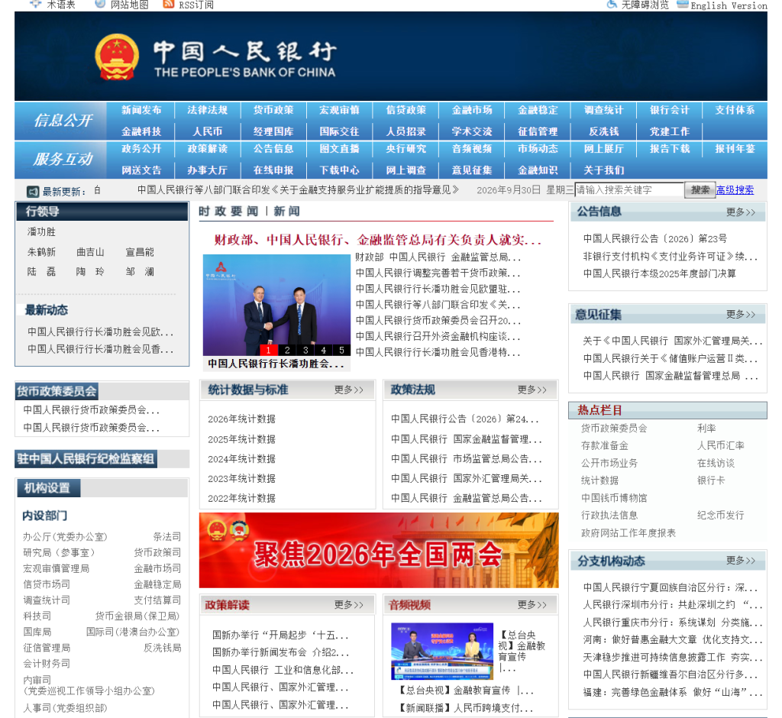
Task: Open 更多 in 意见征集 section
Action: click(x=740, y=315)
